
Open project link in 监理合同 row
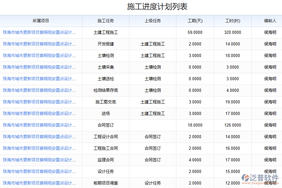point(39,160)
